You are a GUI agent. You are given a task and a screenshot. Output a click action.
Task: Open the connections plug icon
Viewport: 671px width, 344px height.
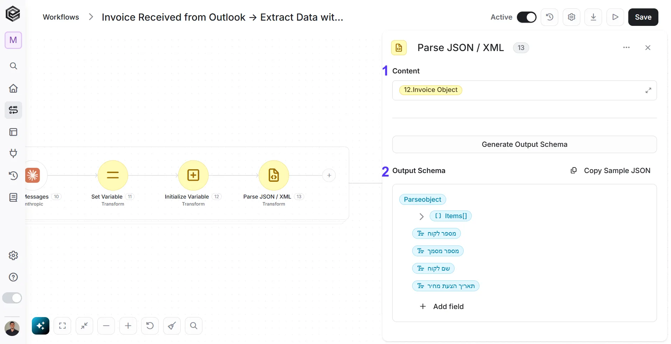(13, 153)
